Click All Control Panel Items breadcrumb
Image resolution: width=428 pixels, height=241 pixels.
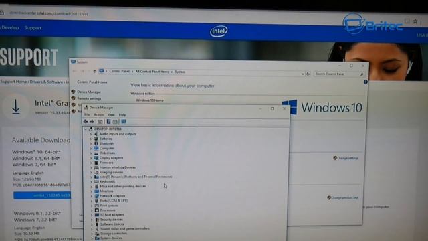click(x=152, y=72)
